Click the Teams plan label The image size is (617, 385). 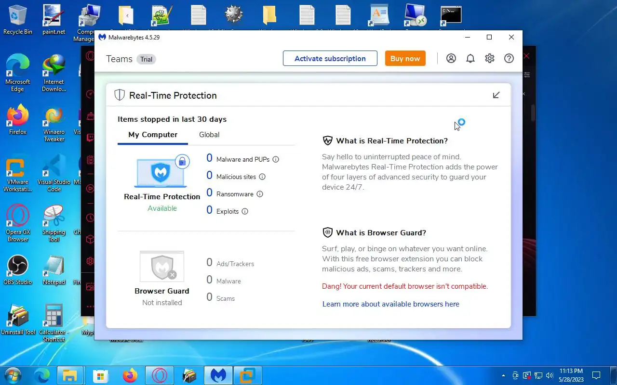click(119, 59)
